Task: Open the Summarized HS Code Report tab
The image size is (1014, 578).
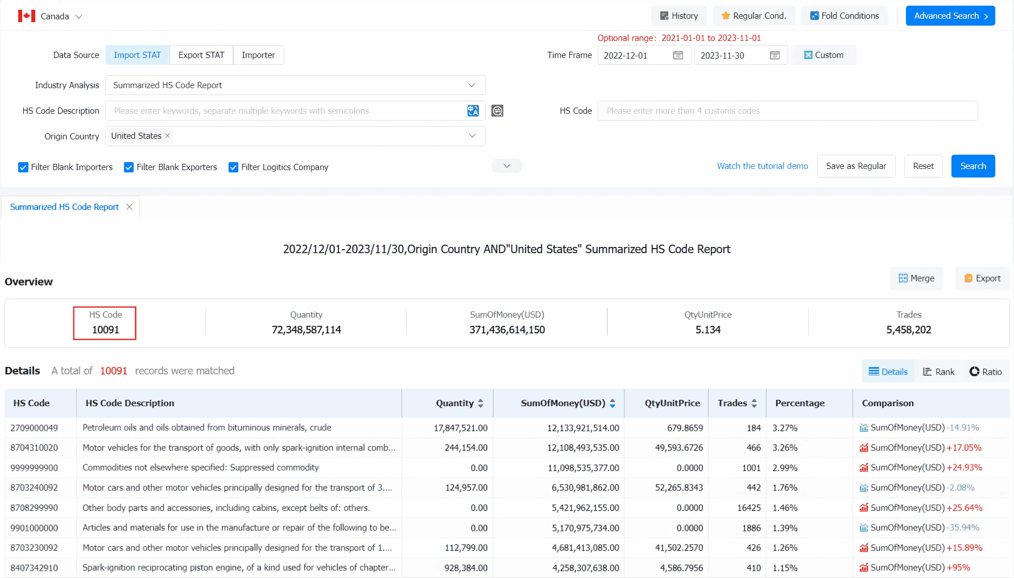Action: 64,207
